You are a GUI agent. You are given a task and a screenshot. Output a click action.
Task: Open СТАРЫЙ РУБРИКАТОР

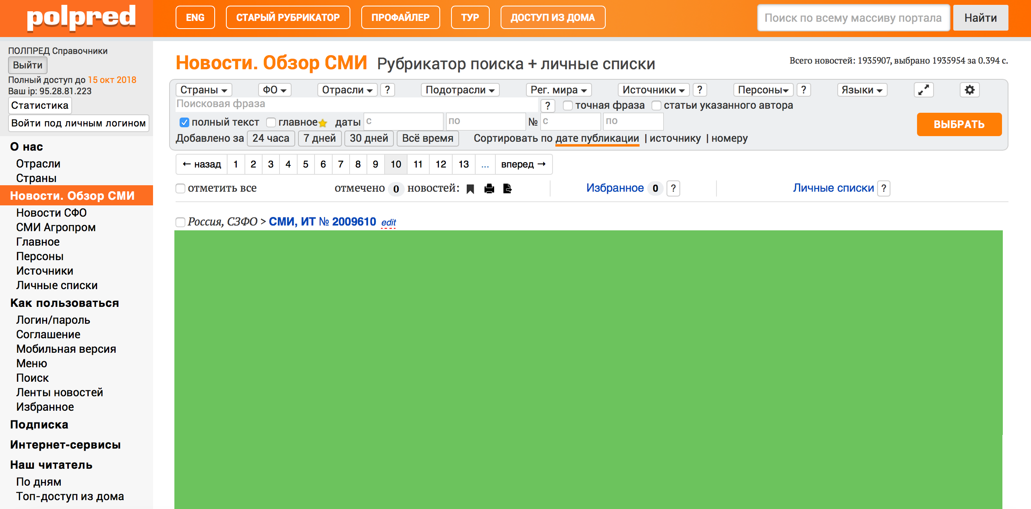(x=288, y=17)
